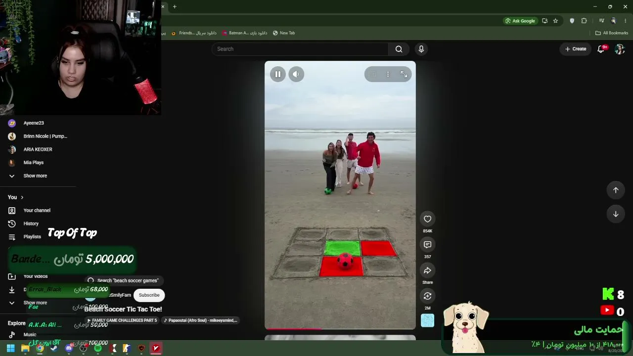Subscribe to the short's channel
Viewport: 633px width, 356px height.
click(x=149, y=295)
